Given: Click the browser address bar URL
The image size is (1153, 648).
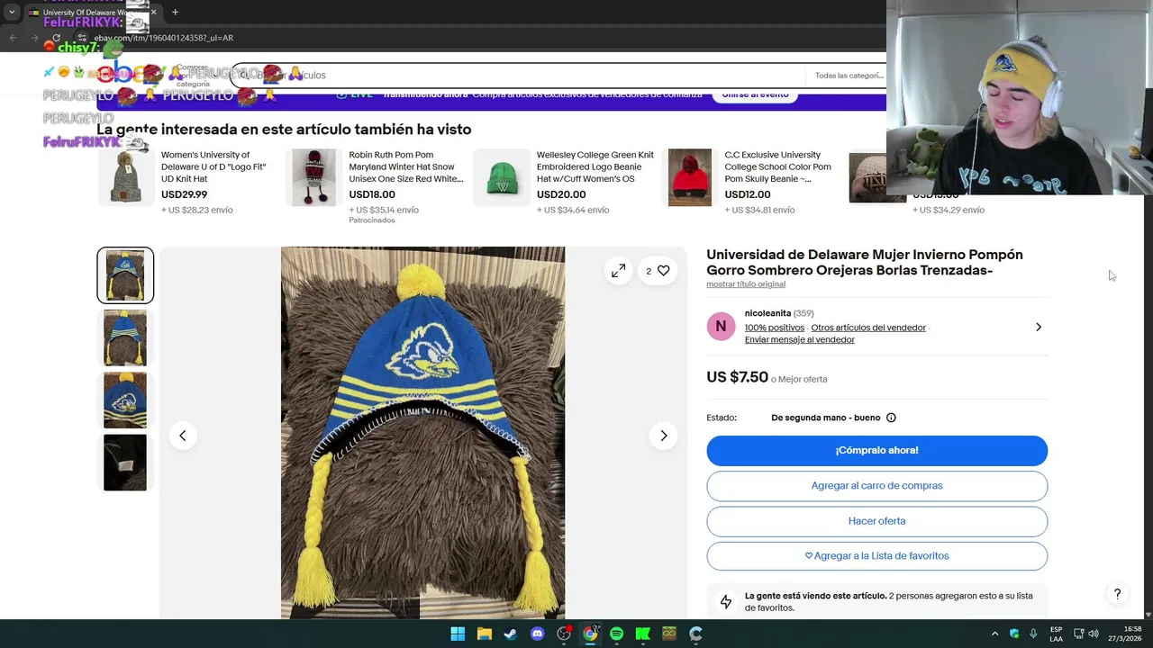Looking at the screenshot, I should click(164, 38).
